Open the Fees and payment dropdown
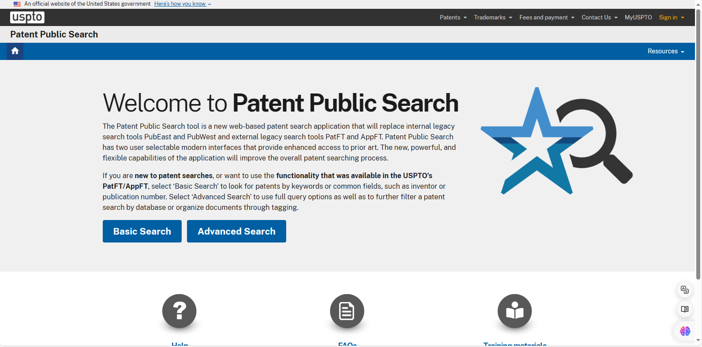This screenshot has height=347, width=702. click(x=546, y=18)
